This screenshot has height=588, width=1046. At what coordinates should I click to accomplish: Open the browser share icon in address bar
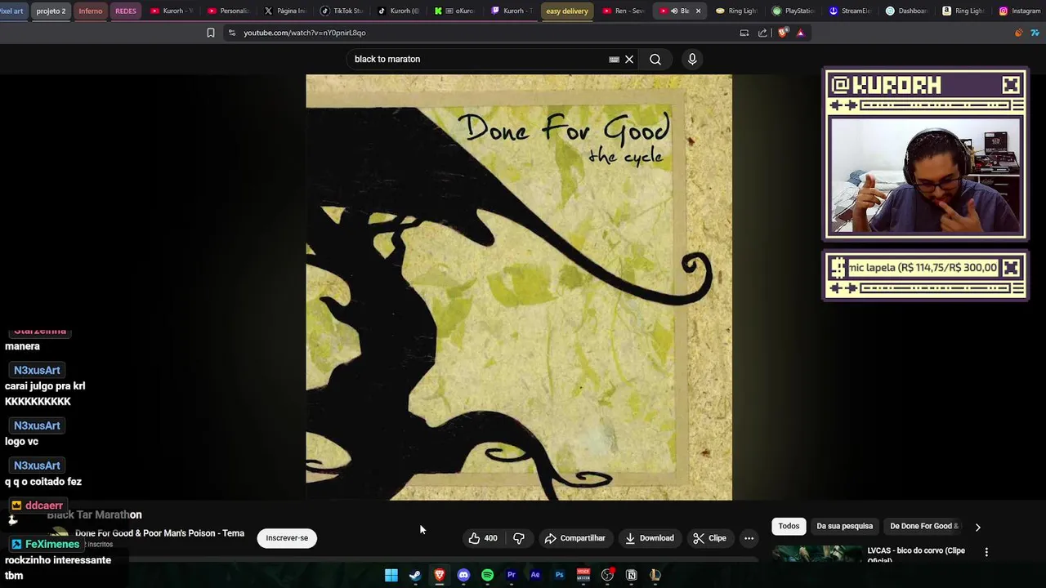click(x=762, y=33)
